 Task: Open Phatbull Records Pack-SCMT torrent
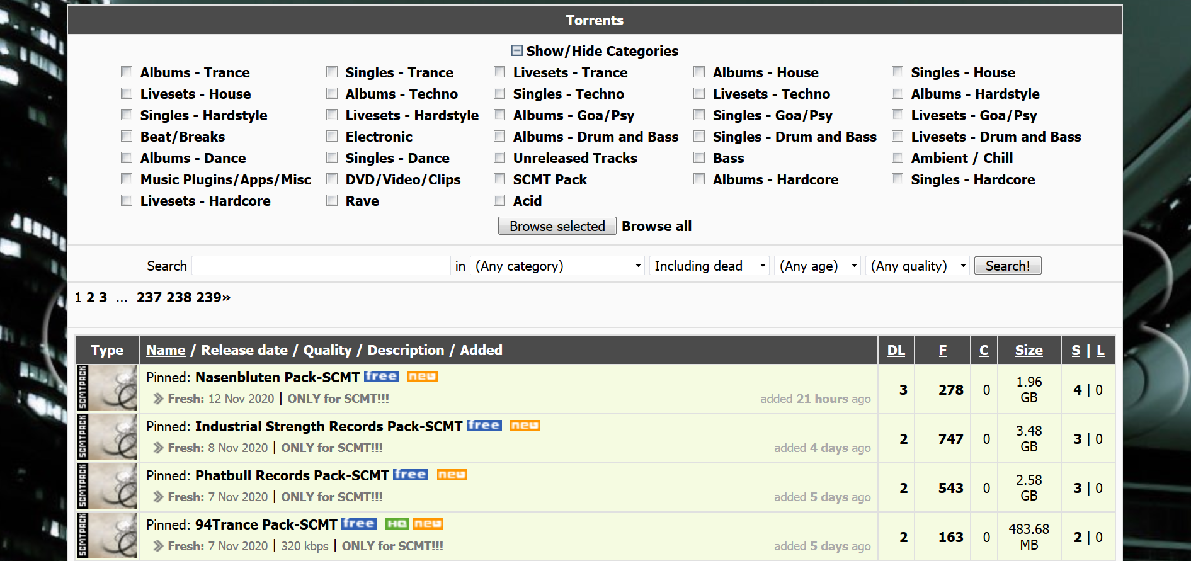[x=292, y=475]
